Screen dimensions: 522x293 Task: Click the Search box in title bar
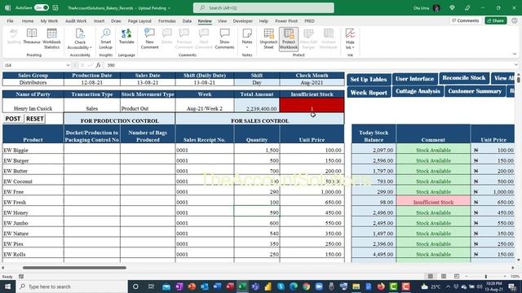point(263,7)
